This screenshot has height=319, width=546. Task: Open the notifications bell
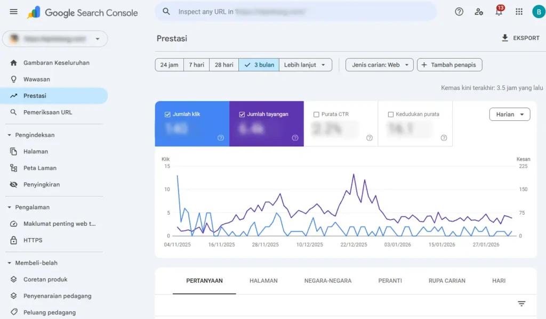tap(499, 12)
